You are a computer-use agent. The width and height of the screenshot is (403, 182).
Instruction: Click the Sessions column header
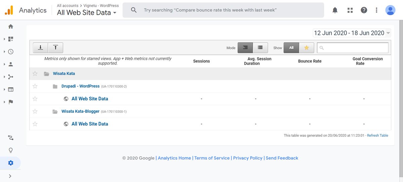[201, 61]
